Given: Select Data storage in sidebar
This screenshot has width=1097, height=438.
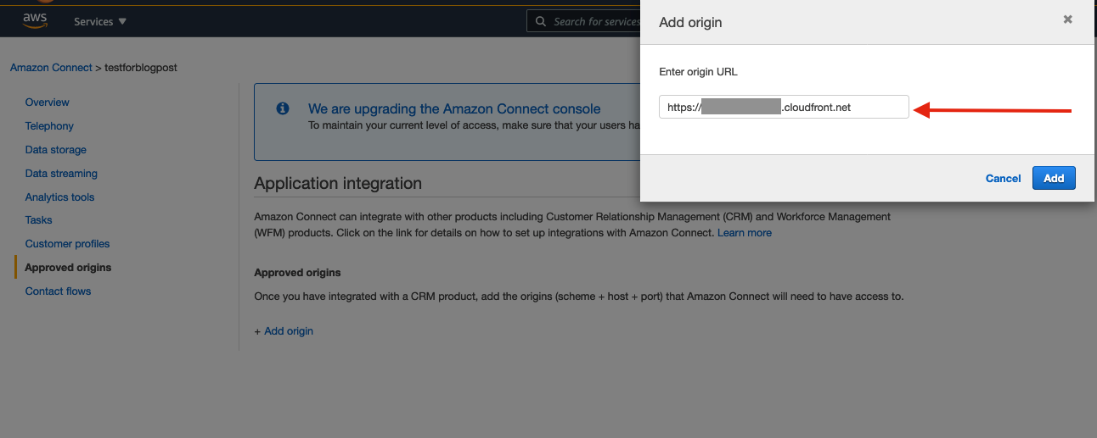Looking at the screenshot, I should click(x=56, y=150).
